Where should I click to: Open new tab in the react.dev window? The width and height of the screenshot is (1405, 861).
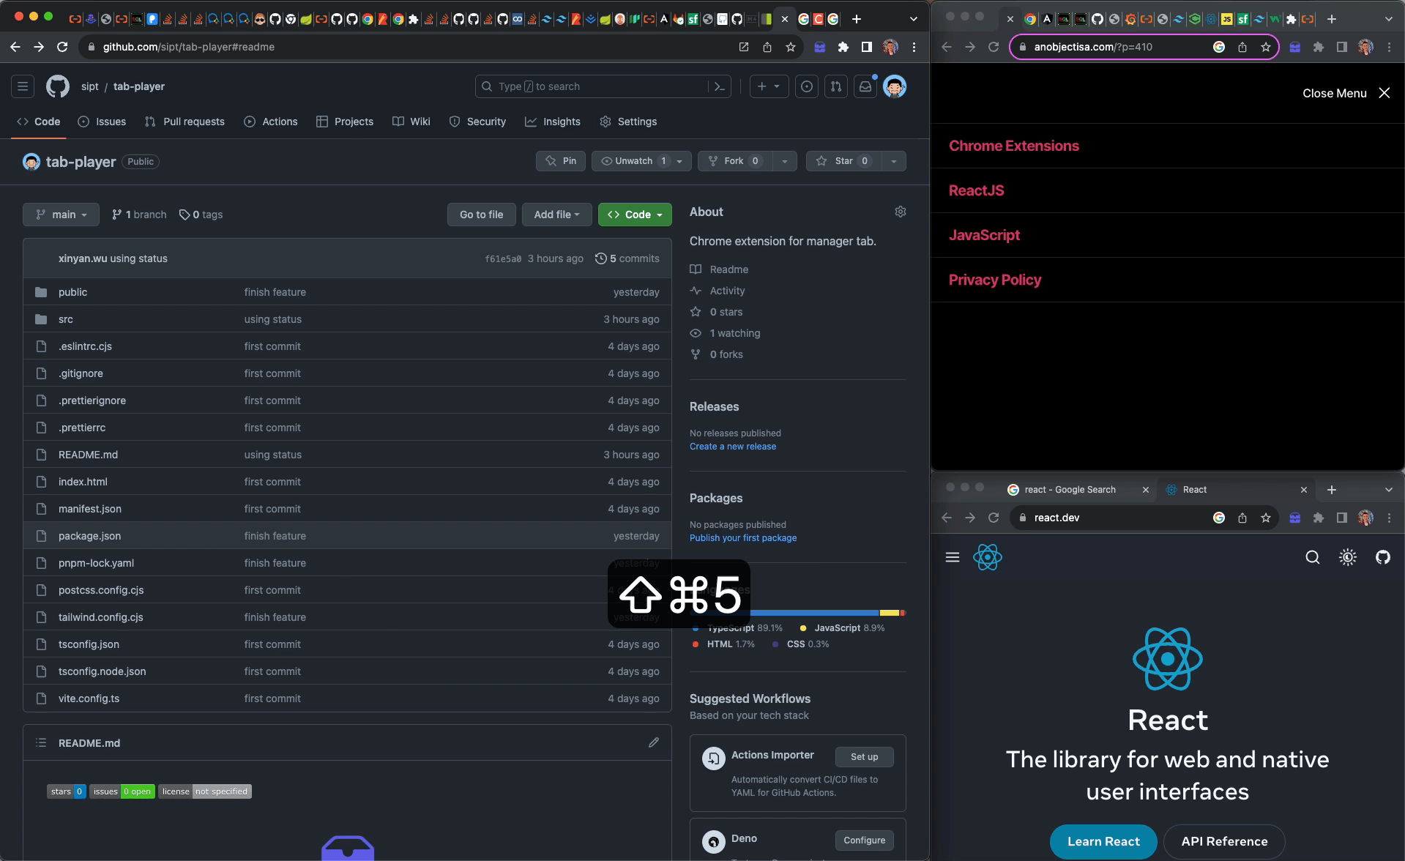(1332, 489)
